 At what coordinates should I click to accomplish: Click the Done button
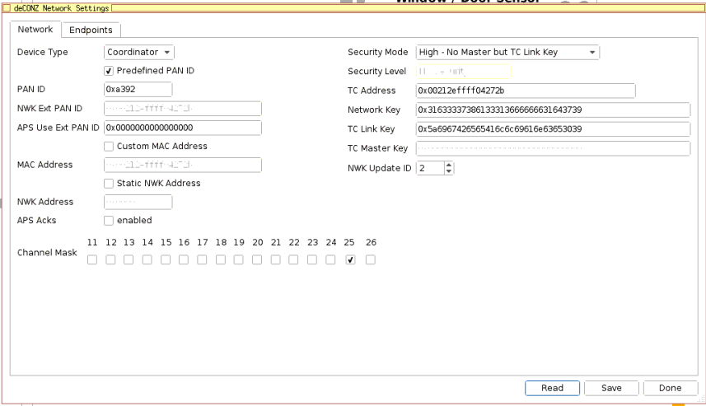671,388
